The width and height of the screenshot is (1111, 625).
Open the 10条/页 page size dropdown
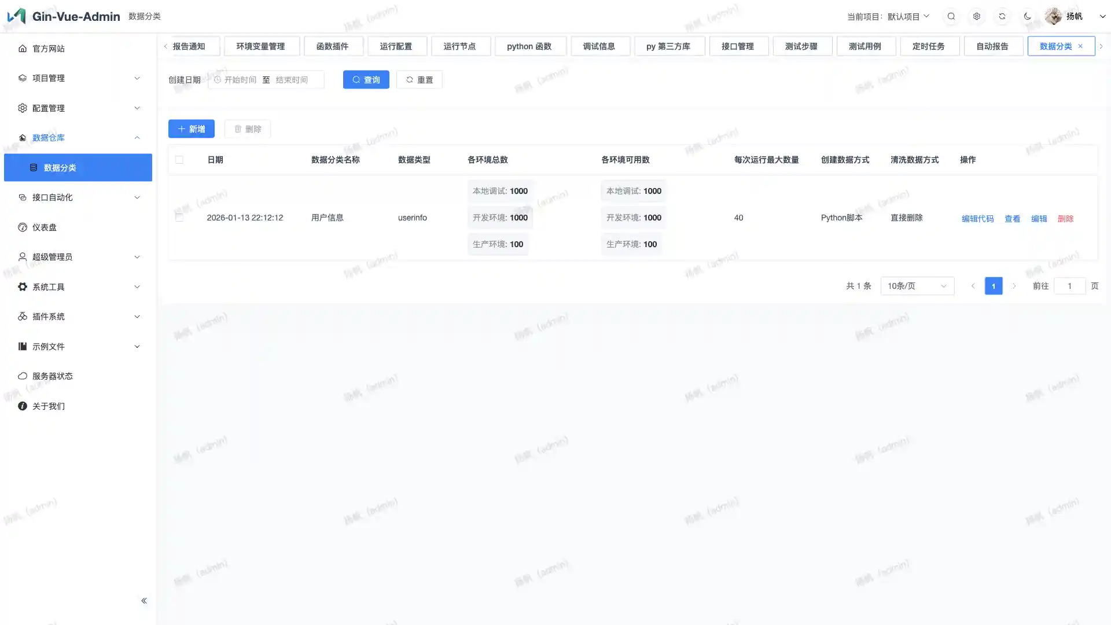coord(917,286)
